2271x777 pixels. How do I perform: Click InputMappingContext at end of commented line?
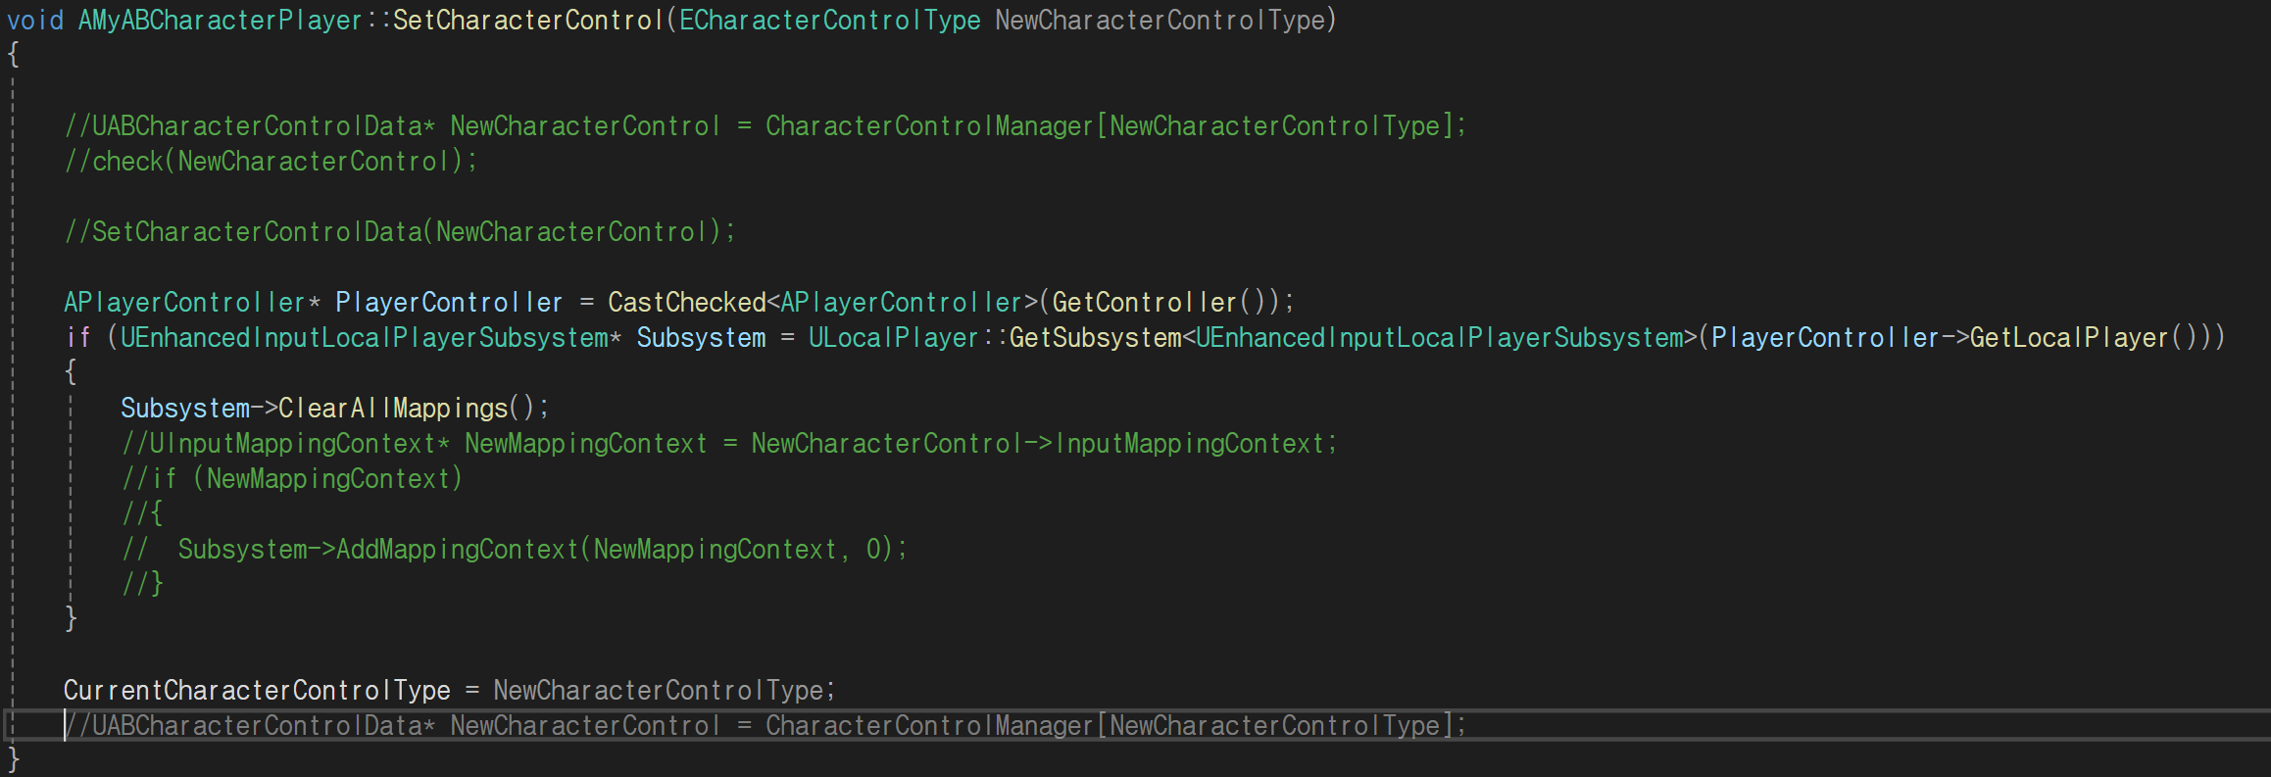1188,444
